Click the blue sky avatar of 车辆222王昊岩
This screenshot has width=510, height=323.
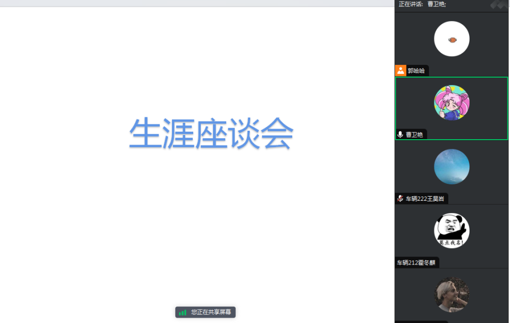pyautogui.click(x=451, y=167)
